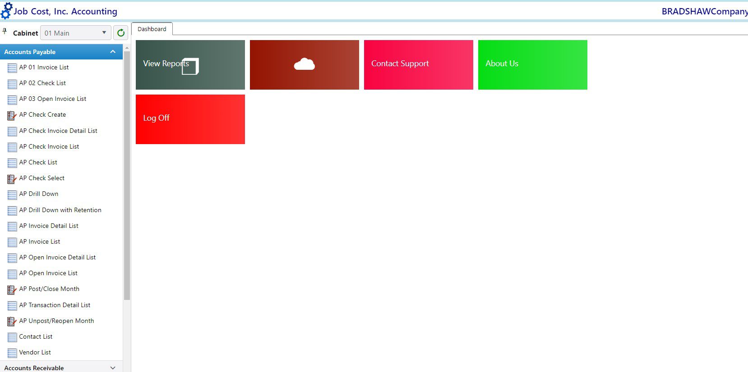The image size is (748, 372).
Task: Click the checklist icon beside AP Unpost/Reopen Month
Action: [x=12, y=322]
